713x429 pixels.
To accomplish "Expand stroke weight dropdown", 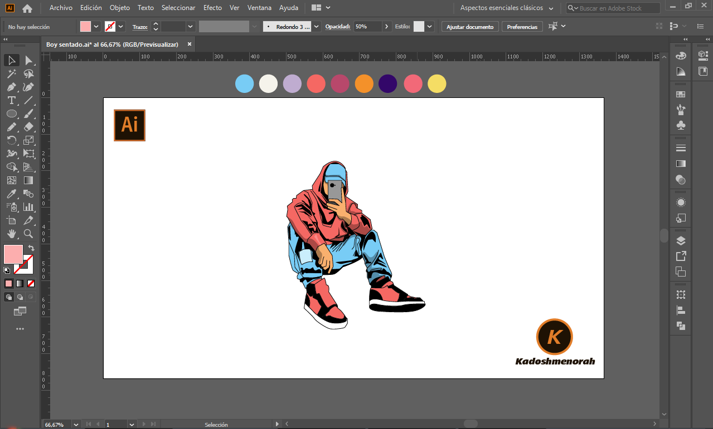I will point(191,27).
